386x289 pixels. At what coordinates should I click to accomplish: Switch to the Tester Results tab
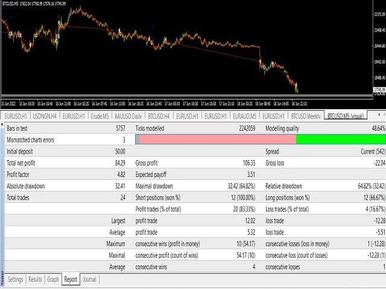click(x=35, y=279)
